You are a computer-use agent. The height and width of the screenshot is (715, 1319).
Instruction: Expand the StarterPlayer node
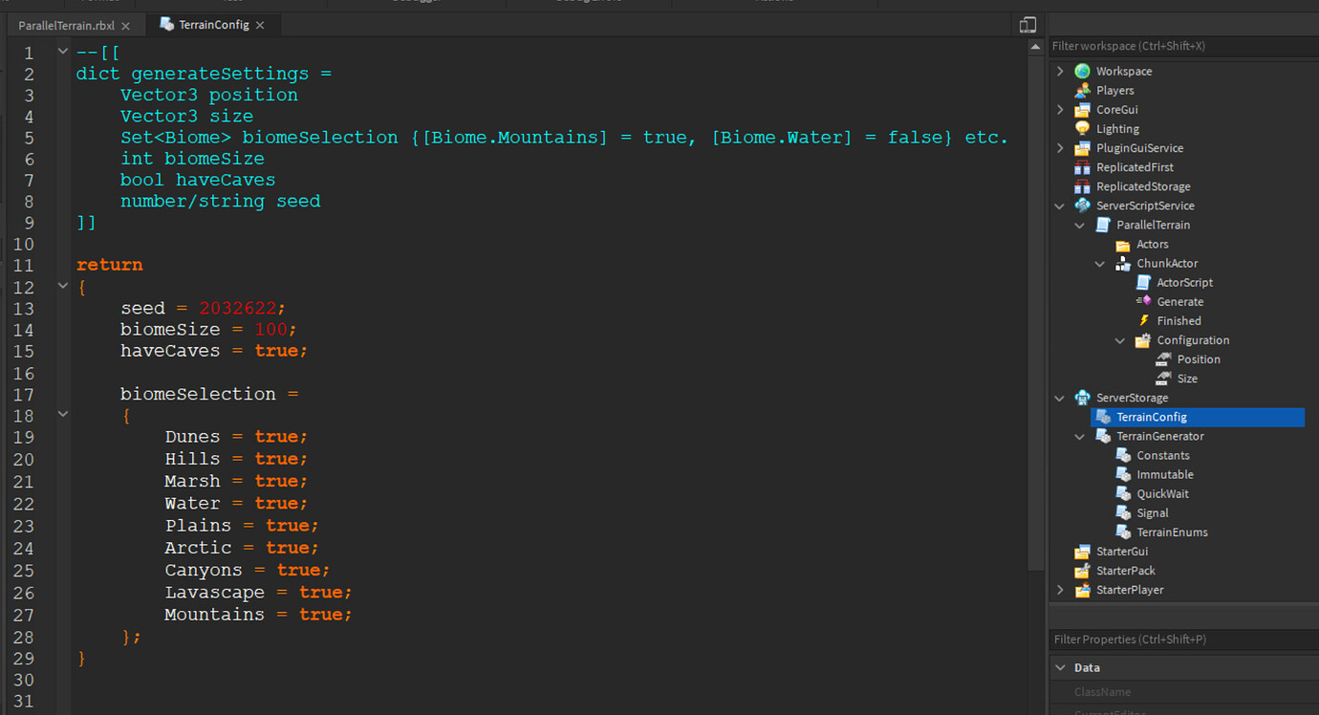click(x=1060, y=590)
